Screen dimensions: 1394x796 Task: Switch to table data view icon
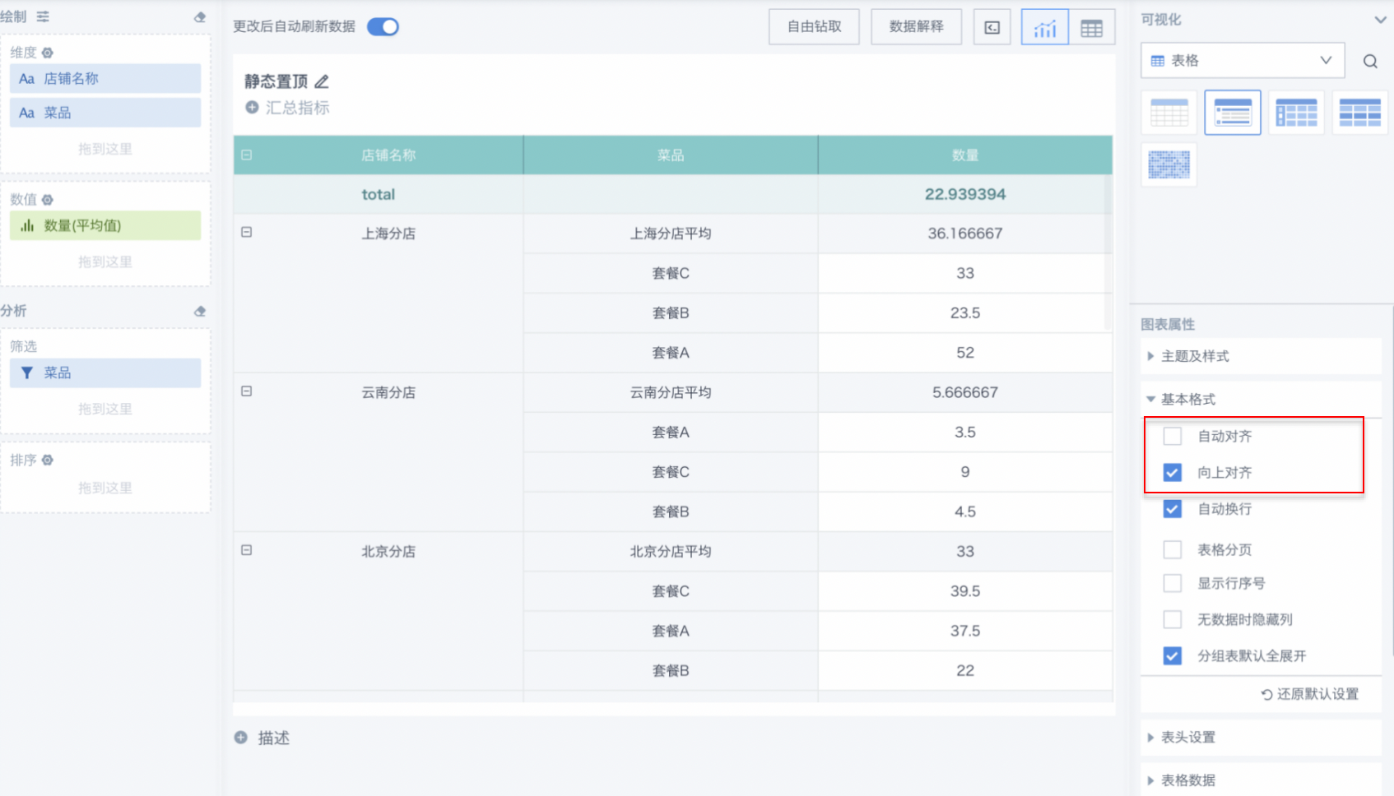pyautogui.click(x=1092, y=27)
